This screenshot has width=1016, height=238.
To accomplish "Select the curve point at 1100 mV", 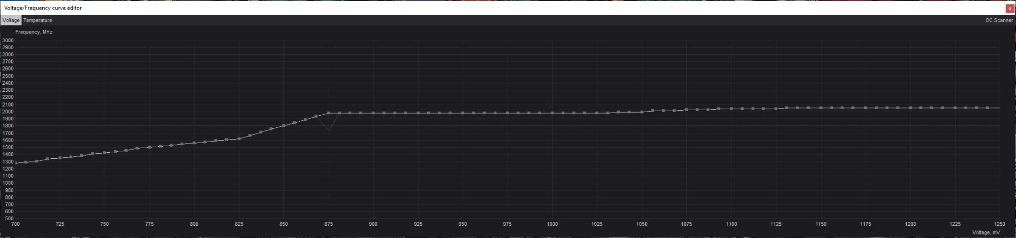I will click(x=731, y=109).
